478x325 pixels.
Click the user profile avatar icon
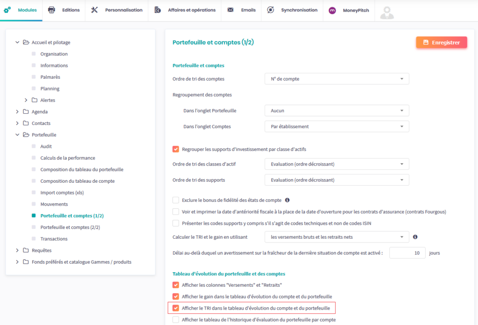[x=387, y=11]
